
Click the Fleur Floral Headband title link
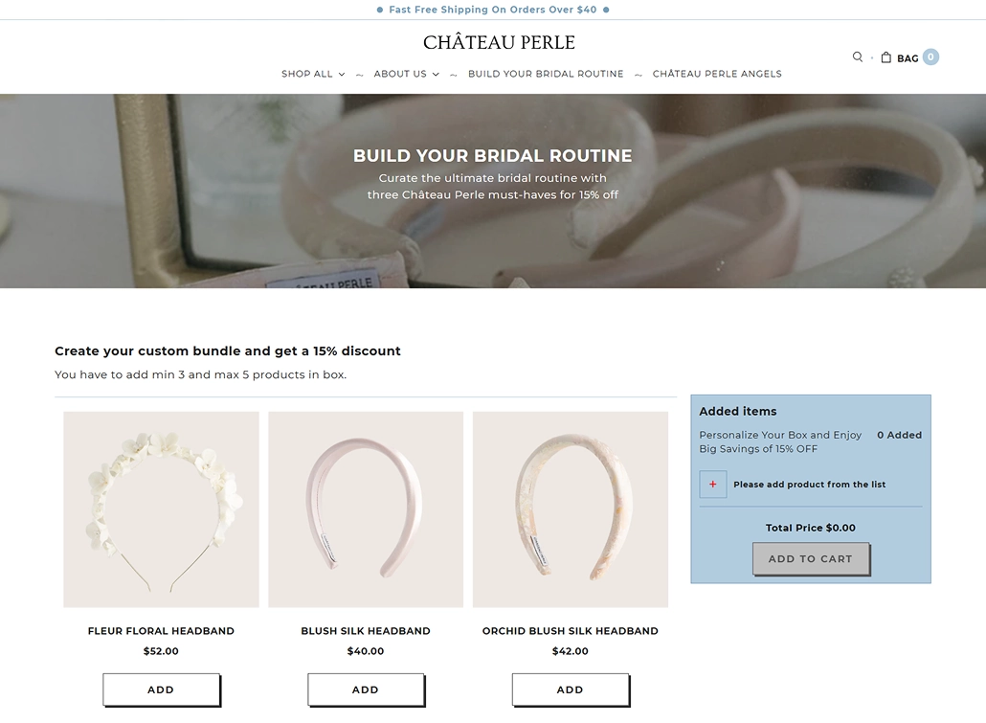click(161, 631)
